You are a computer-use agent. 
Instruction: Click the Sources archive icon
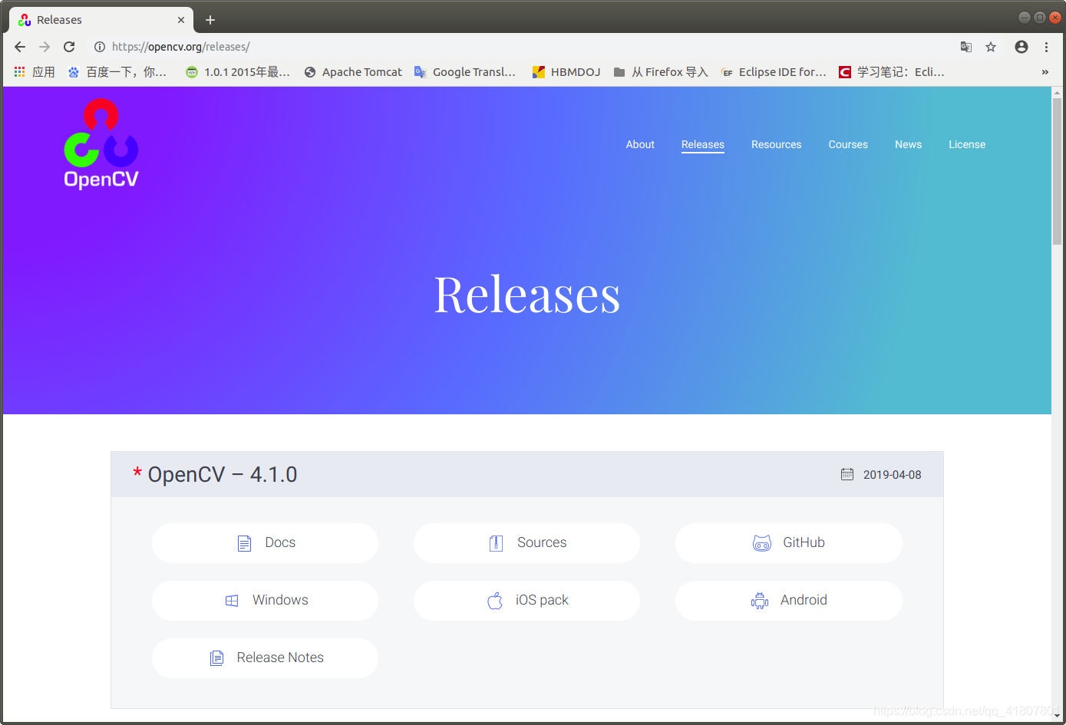click(496, 543)
